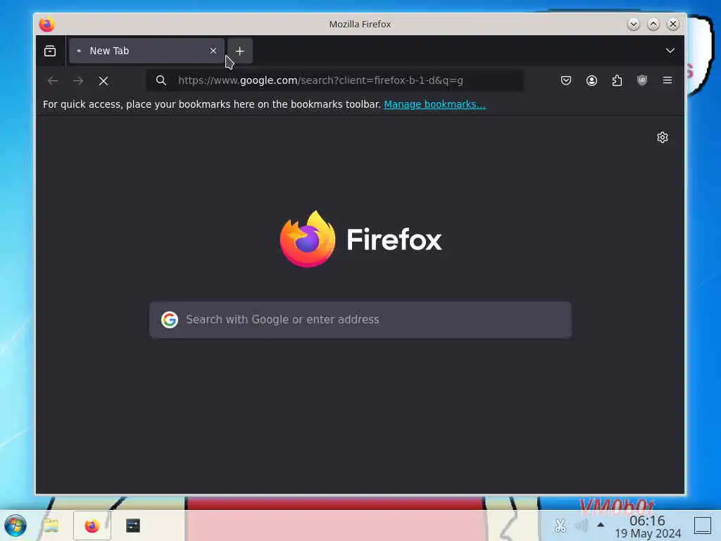The width and height of the screenshot is (721, 541).
Task: Open the hamburger application menu
Action: point(667,80)
